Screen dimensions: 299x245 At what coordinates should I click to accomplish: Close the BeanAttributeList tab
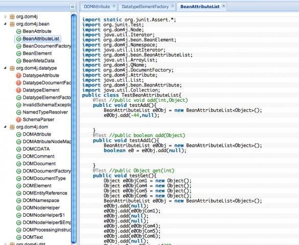223,6
